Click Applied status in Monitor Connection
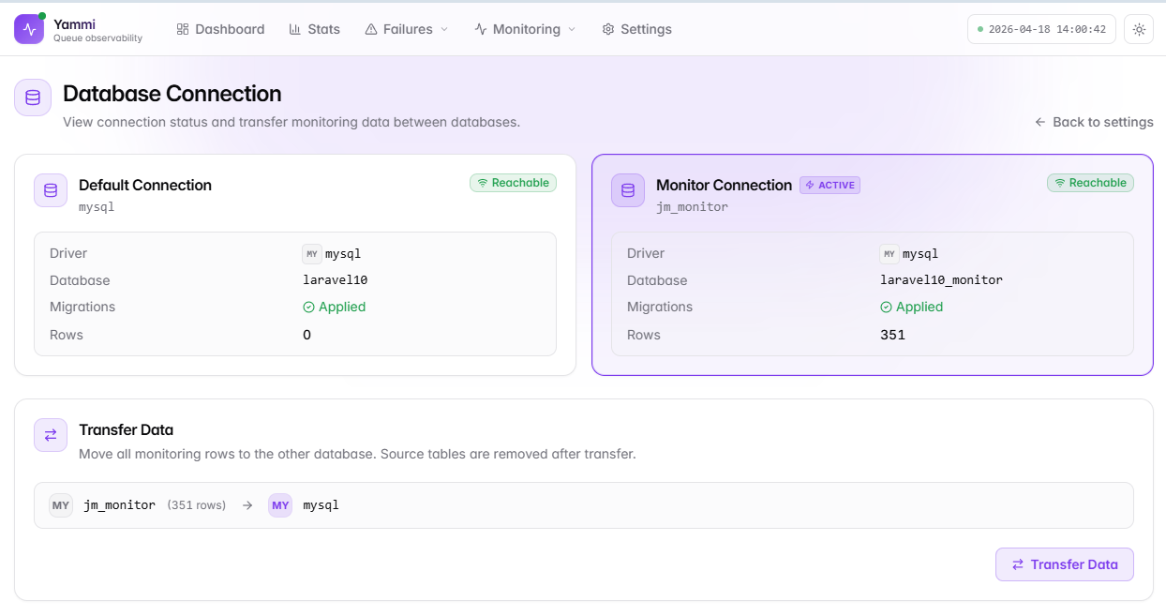The height and width of the screenshot is (616, 1166). pos(912,307)
